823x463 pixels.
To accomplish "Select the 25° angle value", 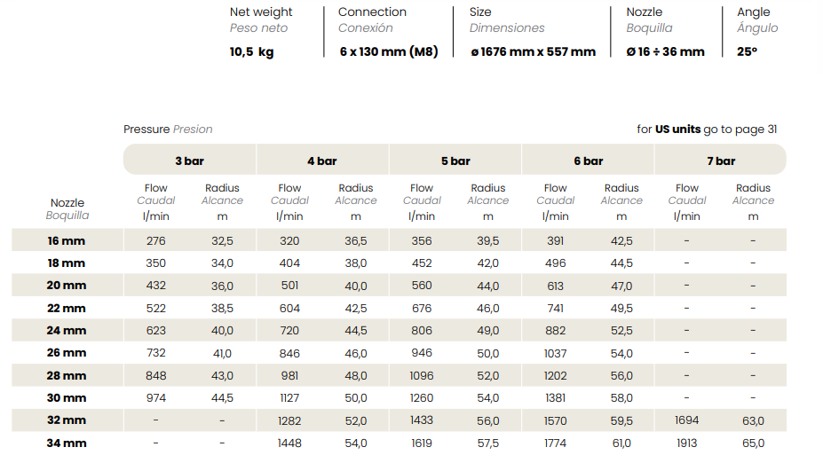I will point(747,51).
